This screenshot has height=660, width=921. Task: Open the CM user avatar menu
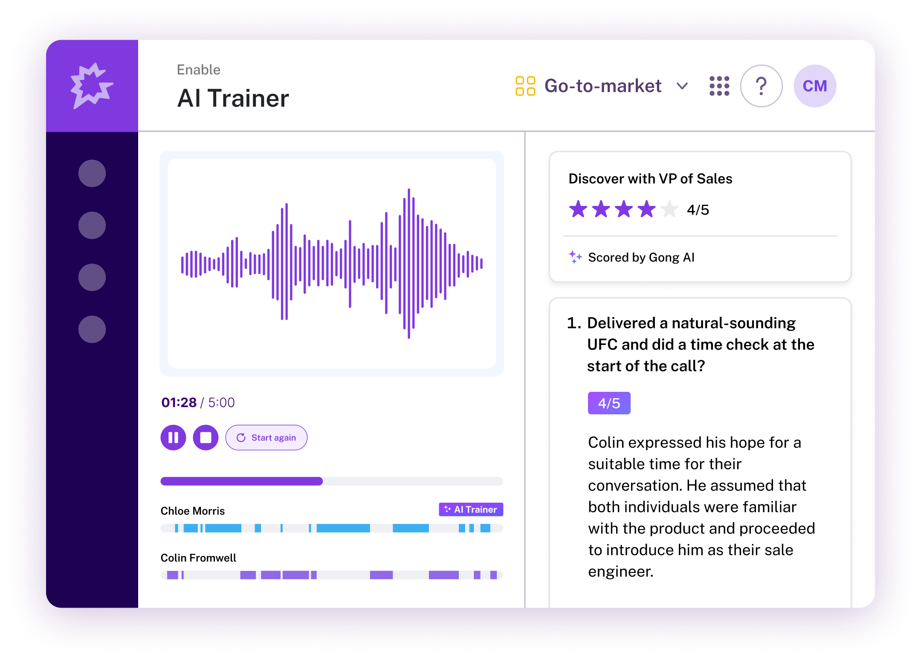point(814,86)
